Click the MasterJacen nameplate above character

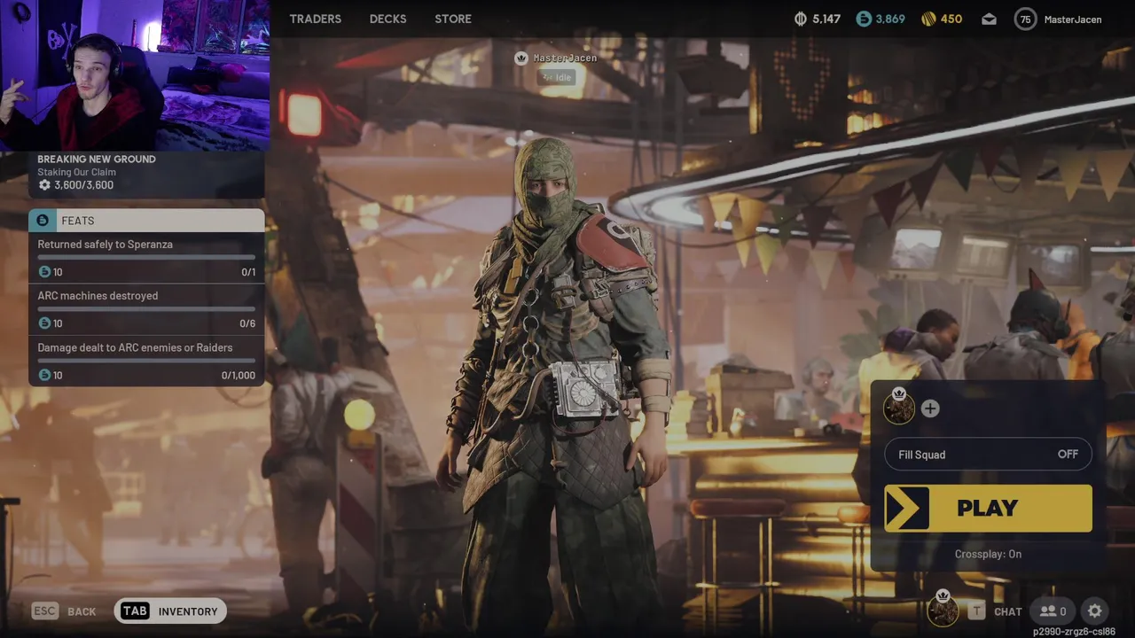(x=557, y=58)
